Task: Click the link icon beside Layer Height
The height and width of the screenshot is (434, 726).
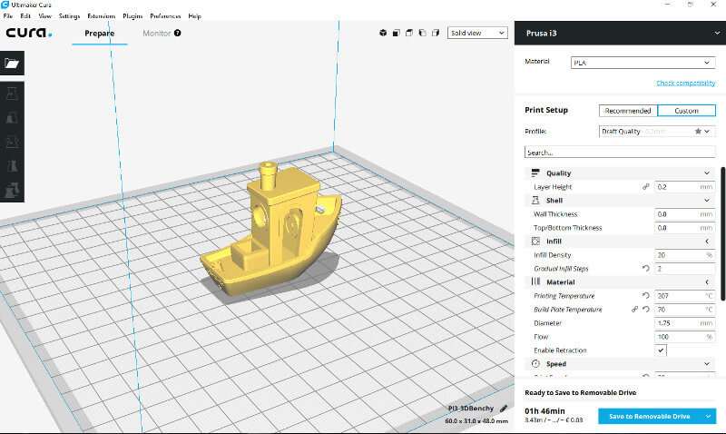Action: pyautogui.click(x=645, y=186)
